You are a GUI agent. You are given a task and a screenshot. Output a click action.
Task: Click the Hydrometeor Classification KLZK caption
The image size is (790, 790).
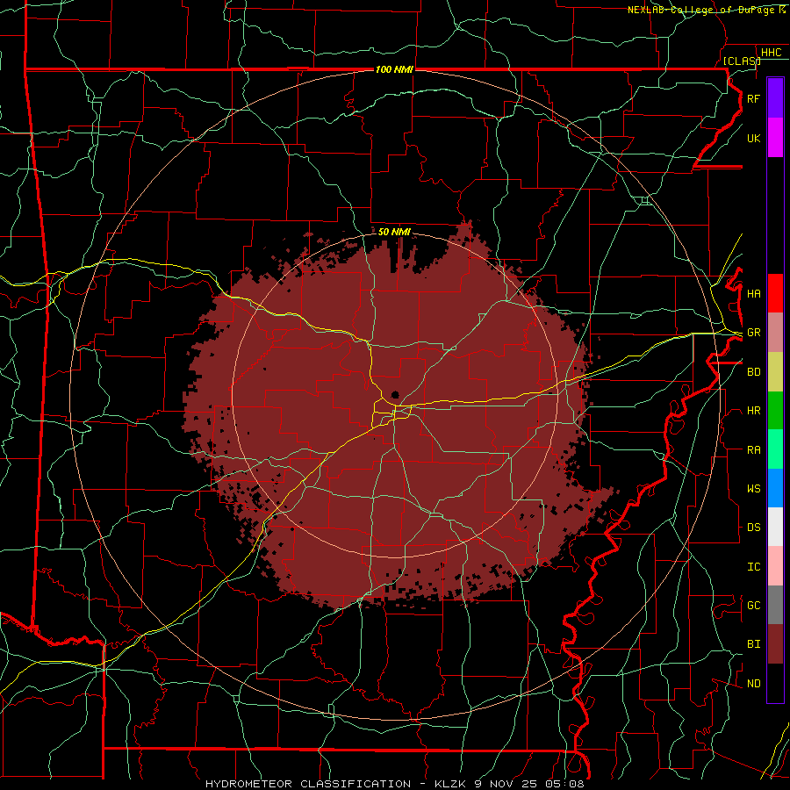click(394, 784)
